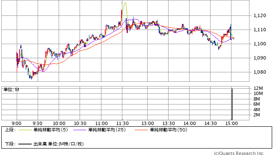Screen dimensions: 273x155
Task: Click the 11:30 time axis label
Action: point(122,123)
